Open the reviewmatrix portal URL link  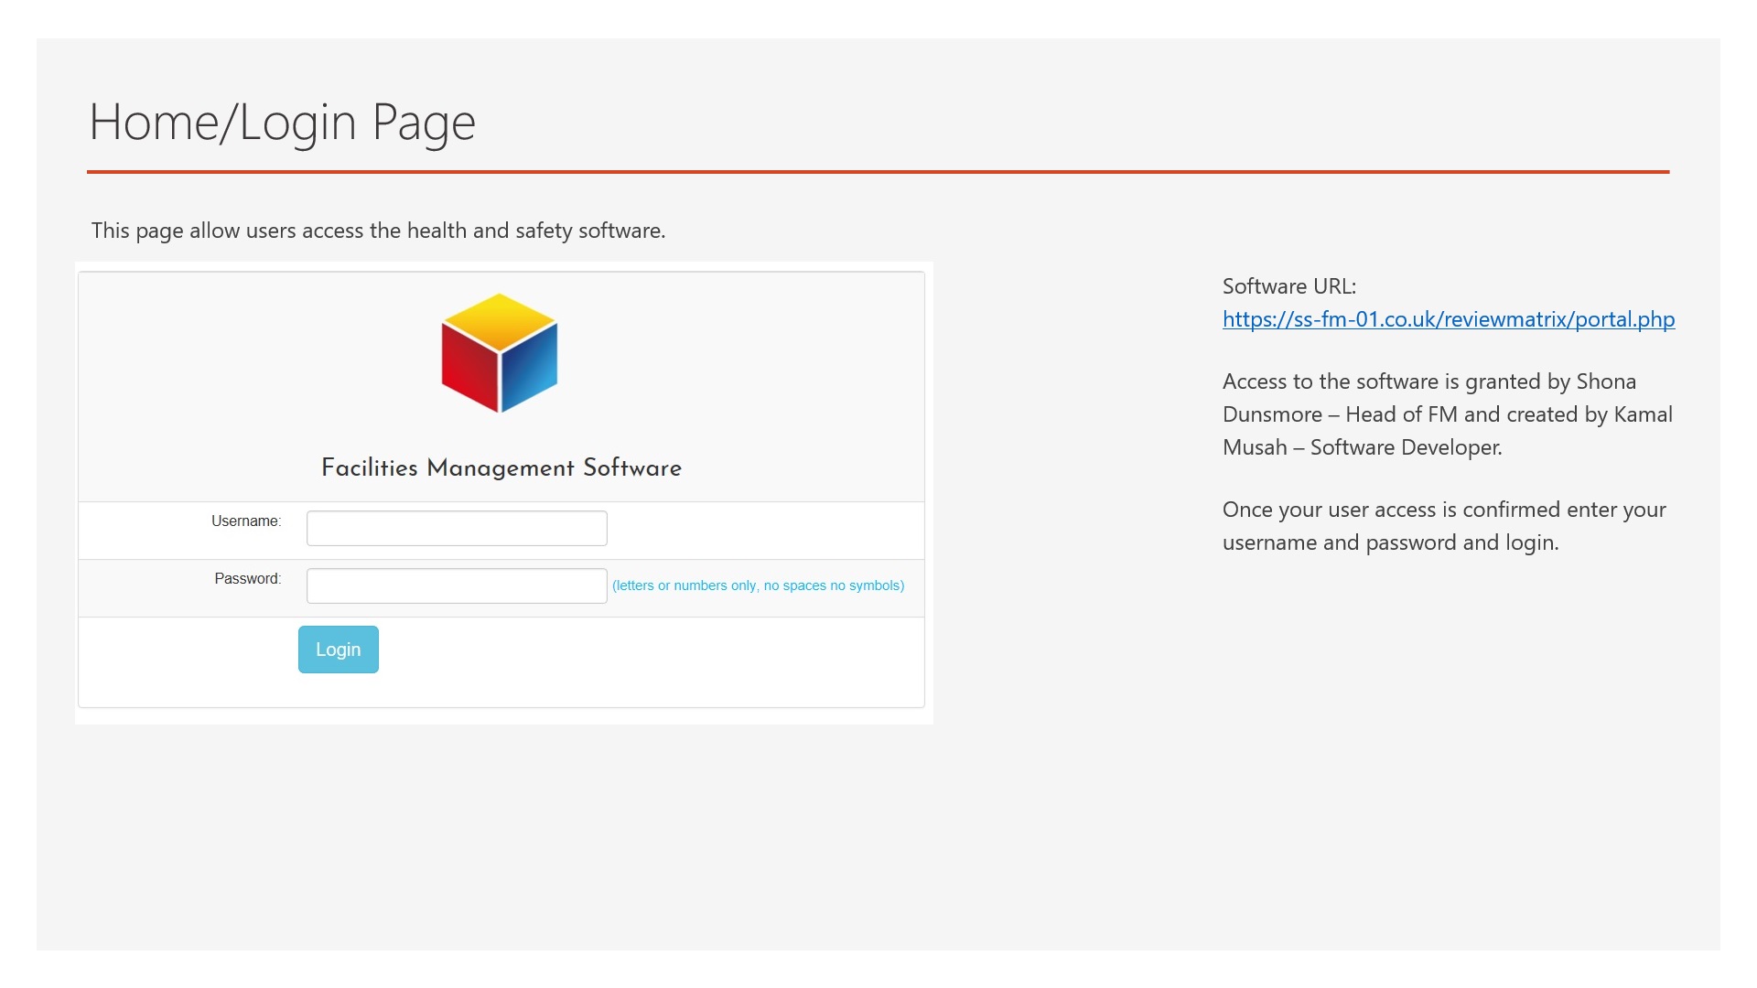pos(1449,319)
